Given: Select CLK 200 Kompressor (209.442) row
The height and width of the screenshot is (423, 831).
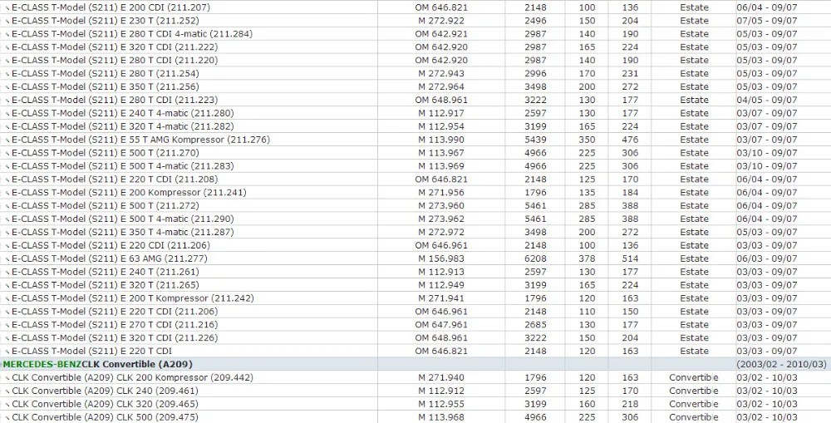Looking at the screenshot, I should [415, 377].
